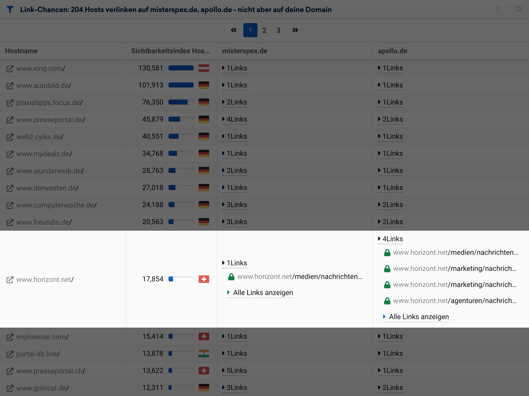Click external link icon next to portal-db.live
Image resolution: width=529 pixels, height=396 pixels.
pos(10,354)
